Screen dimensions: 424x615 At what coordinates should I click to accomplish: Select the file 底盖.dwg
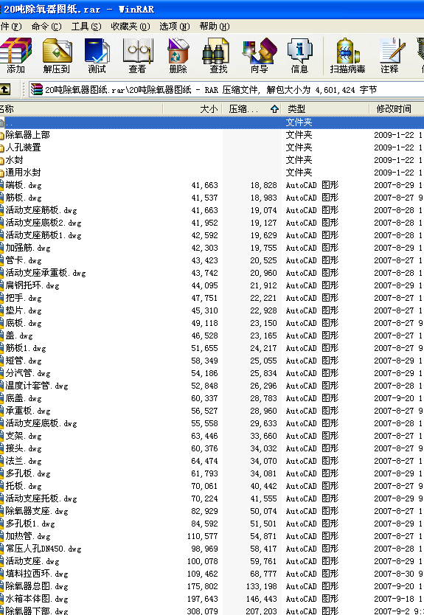coord(24,398)
